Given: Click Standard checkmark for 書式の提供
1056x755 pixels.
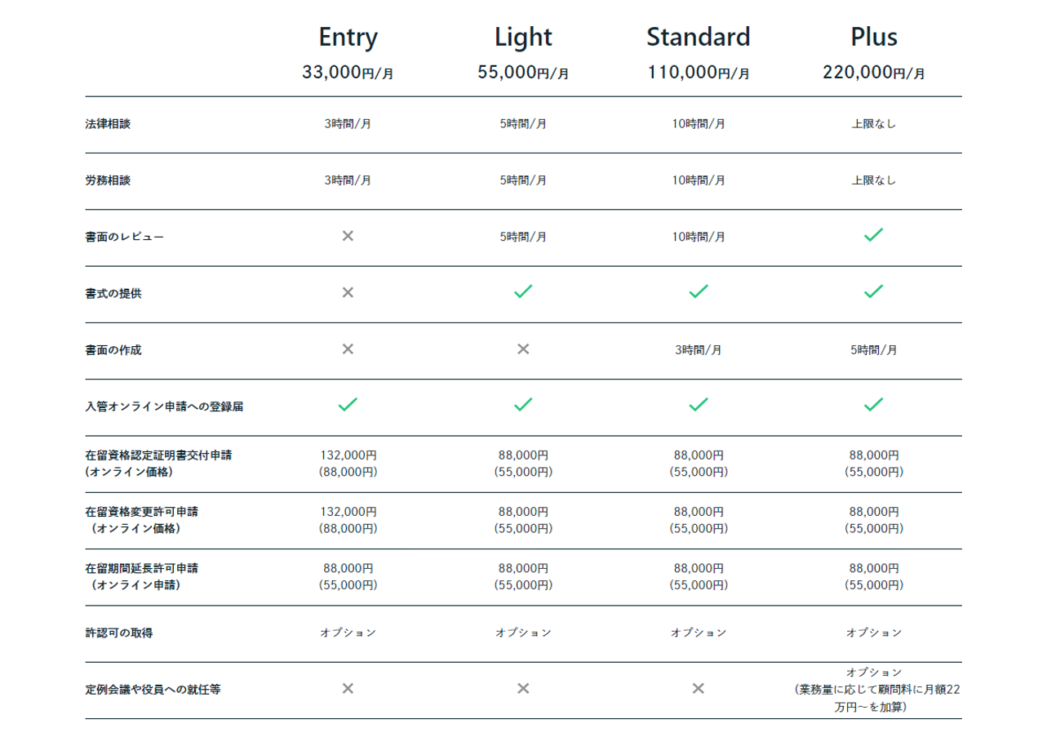Looking at the screenshot, I should (x=698, y=291).
